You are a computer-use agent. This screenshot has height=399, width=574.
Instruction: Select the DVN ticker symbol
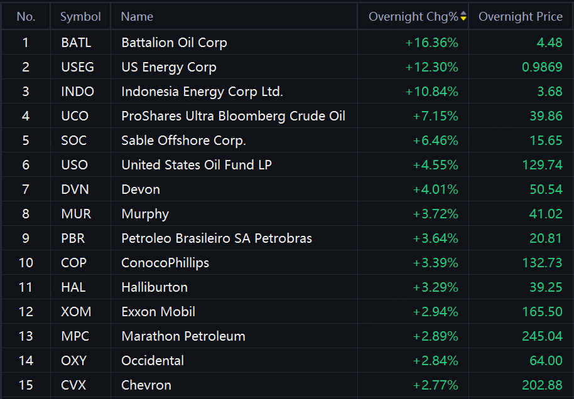(75, 189)
